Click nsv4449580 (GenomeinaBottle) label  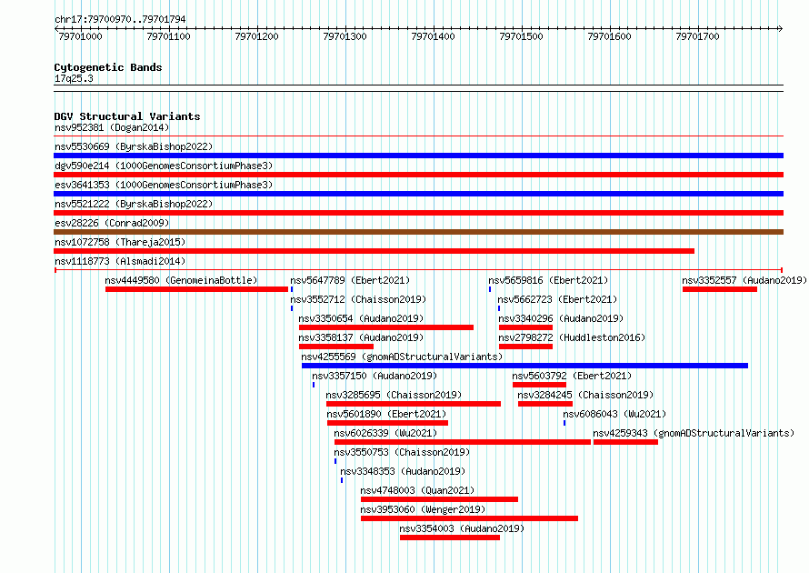[x=181, y=280]
